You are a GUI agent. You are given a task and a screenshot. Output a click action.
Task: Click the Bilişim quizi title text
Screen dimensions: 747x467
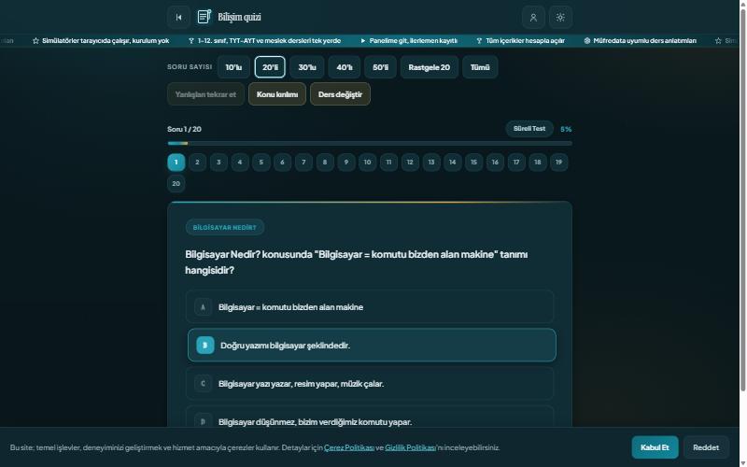[x=239, y=17]
